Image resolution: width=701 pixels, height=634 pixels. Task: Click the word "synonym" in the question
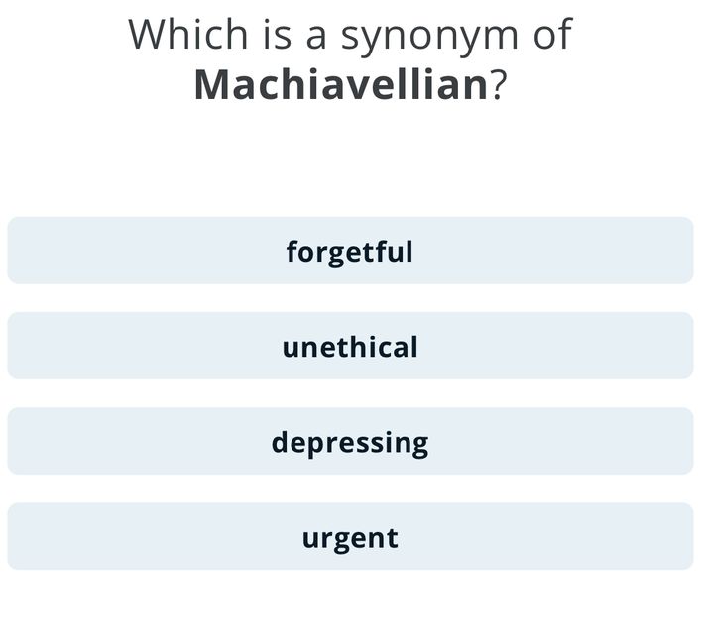click(430, 37)
